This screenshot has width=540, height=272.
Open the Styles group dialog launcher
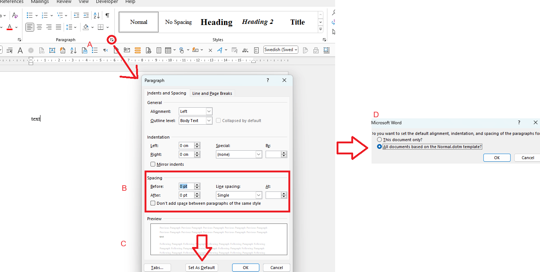click(x=324, y=39)
